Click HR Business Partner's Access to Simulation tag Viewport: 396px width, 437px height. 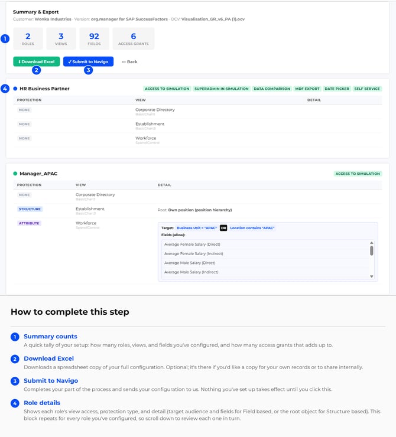click(167, 89)
